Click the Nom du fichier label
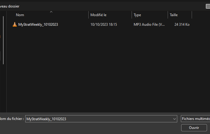210x134 pixels. click(x=11, y=119)
